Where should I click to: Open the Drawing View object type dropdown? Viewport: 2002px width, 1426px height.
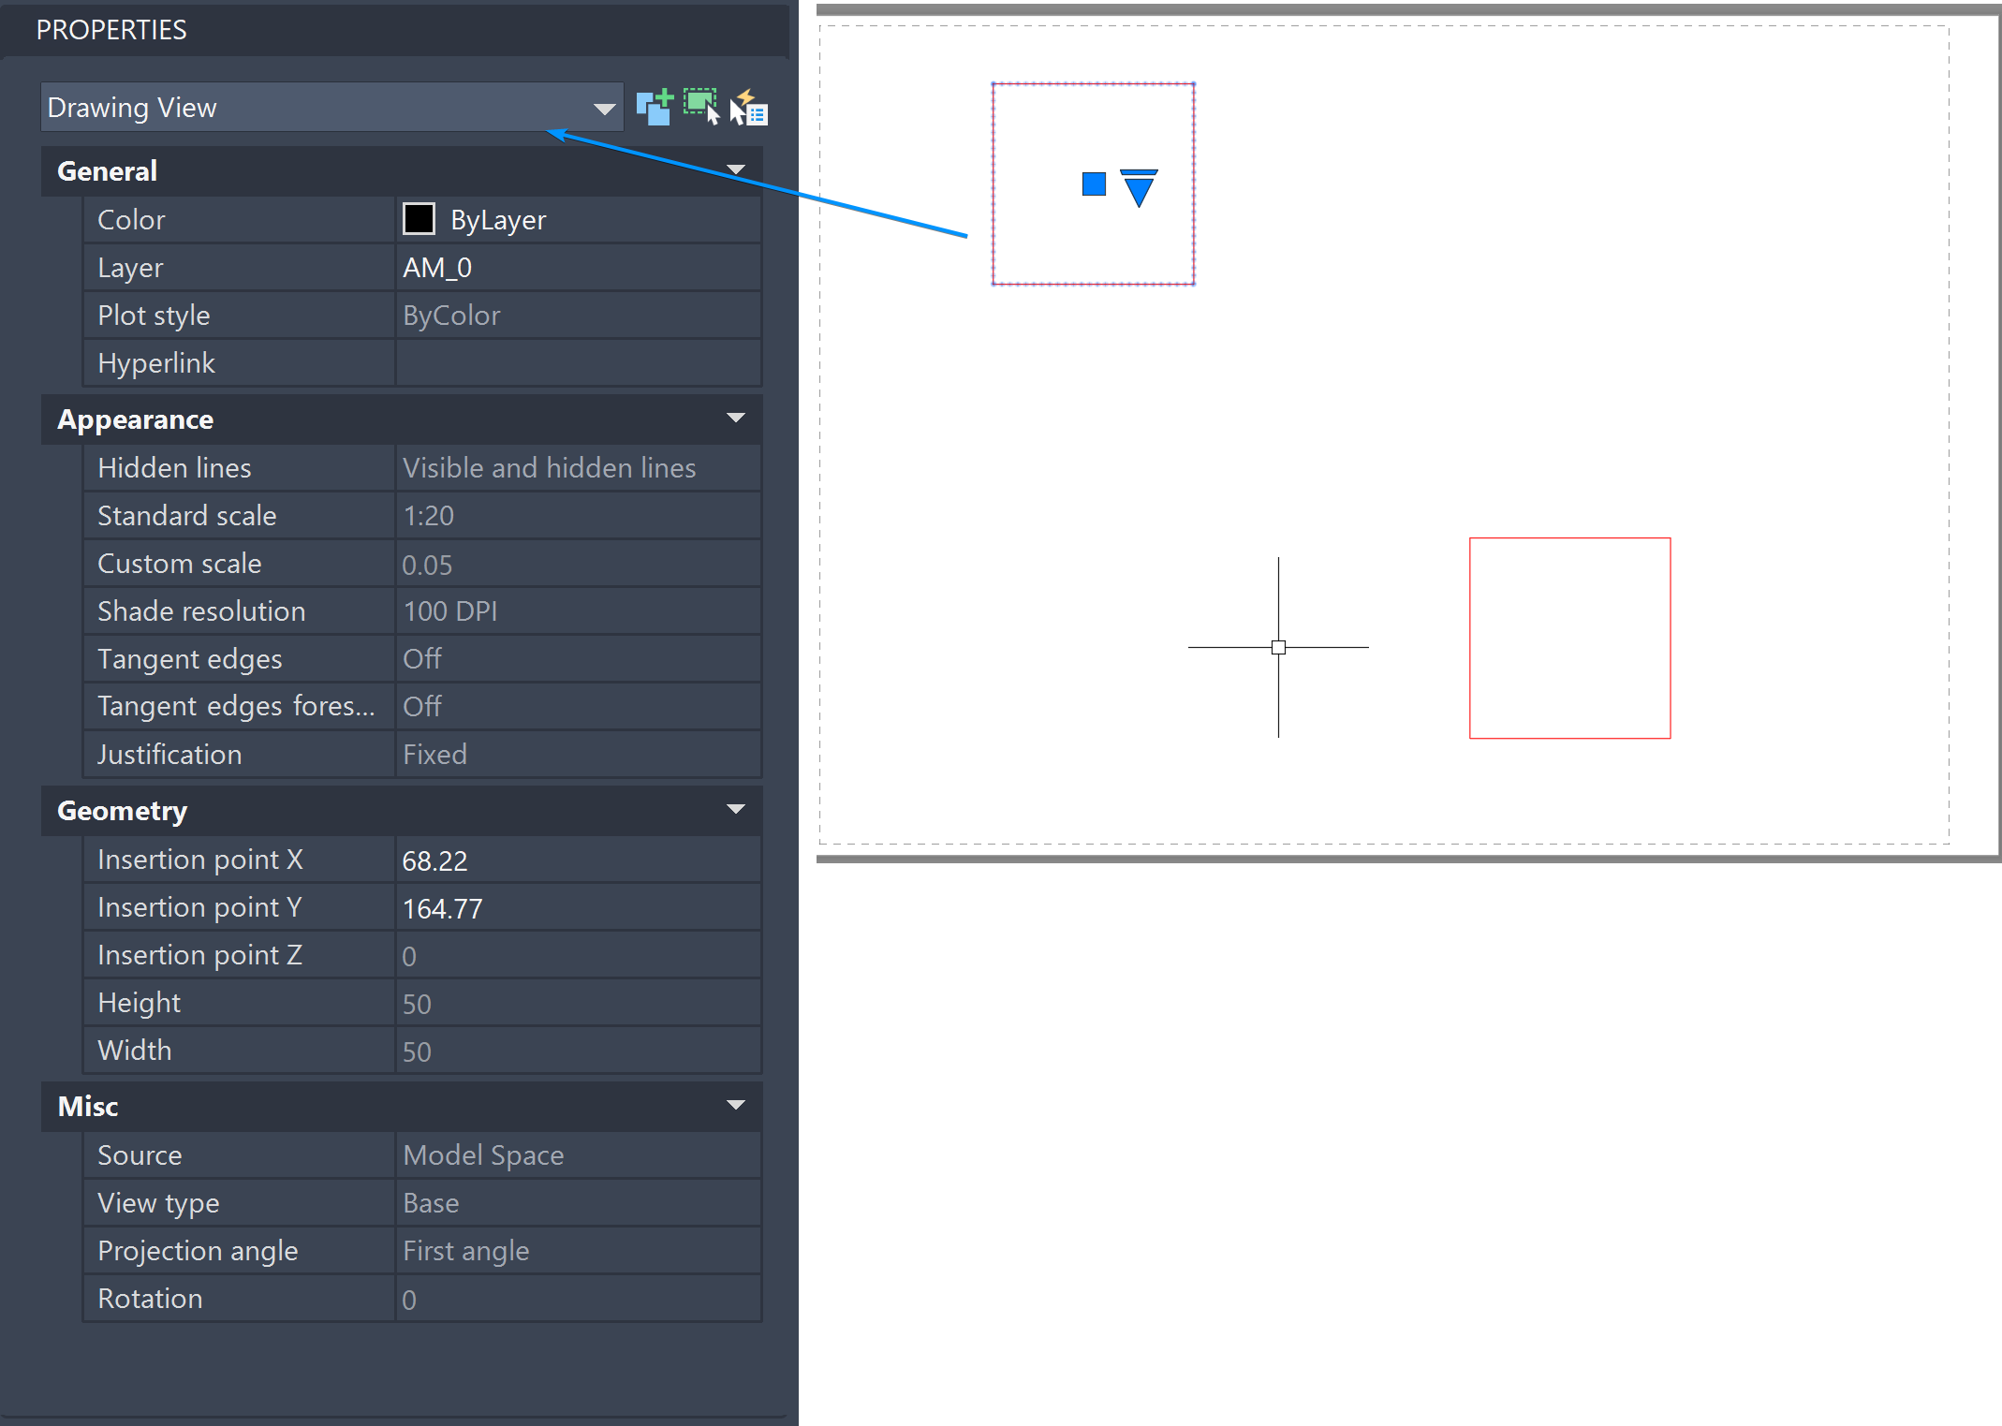click(x=602, y=107)
